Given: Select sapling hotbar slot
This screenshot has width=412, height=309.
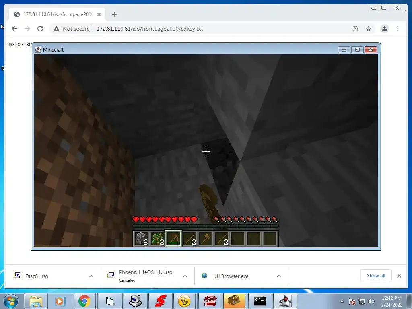Looking at the screenshot, I should (157, 238).
